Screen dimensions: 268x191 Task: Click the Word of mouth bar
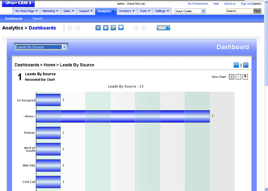[48, 149]
